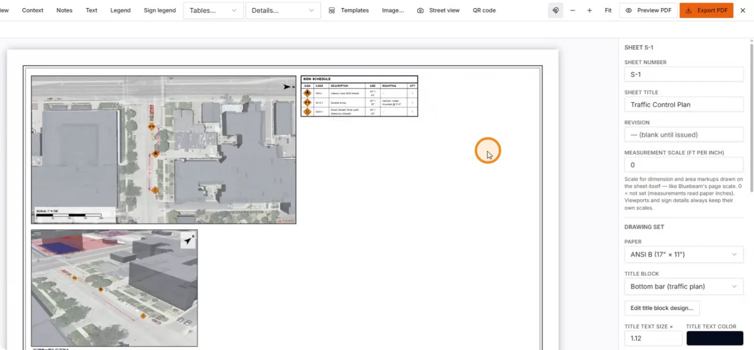The height and width of the screenshot is (350, 754).
Task: Click the "Double Arrow" description cell
Action: (346, 102)
